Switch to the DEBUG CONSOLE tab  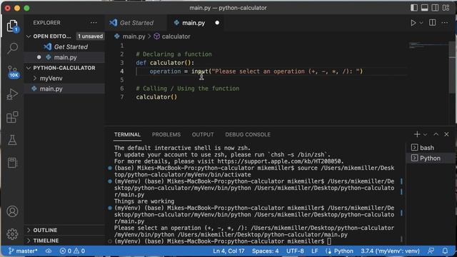(248, 135)
